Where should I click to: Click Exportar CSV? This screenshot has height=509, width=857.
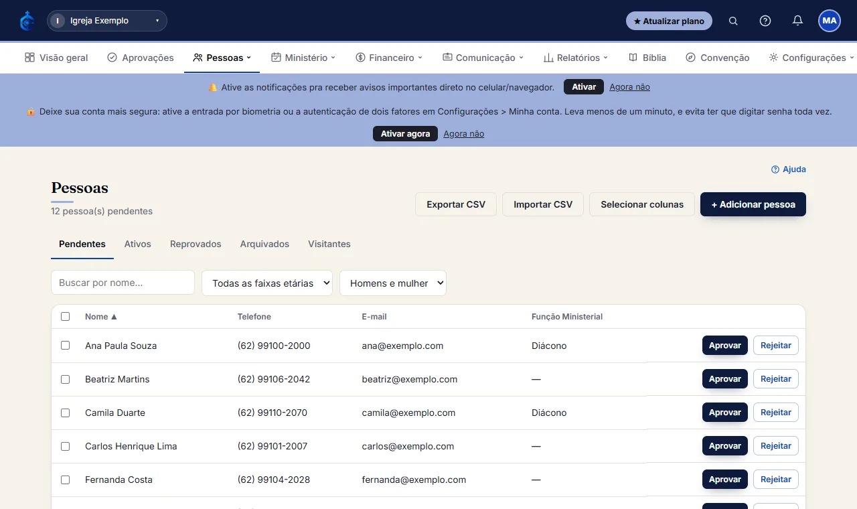(456, 204)
